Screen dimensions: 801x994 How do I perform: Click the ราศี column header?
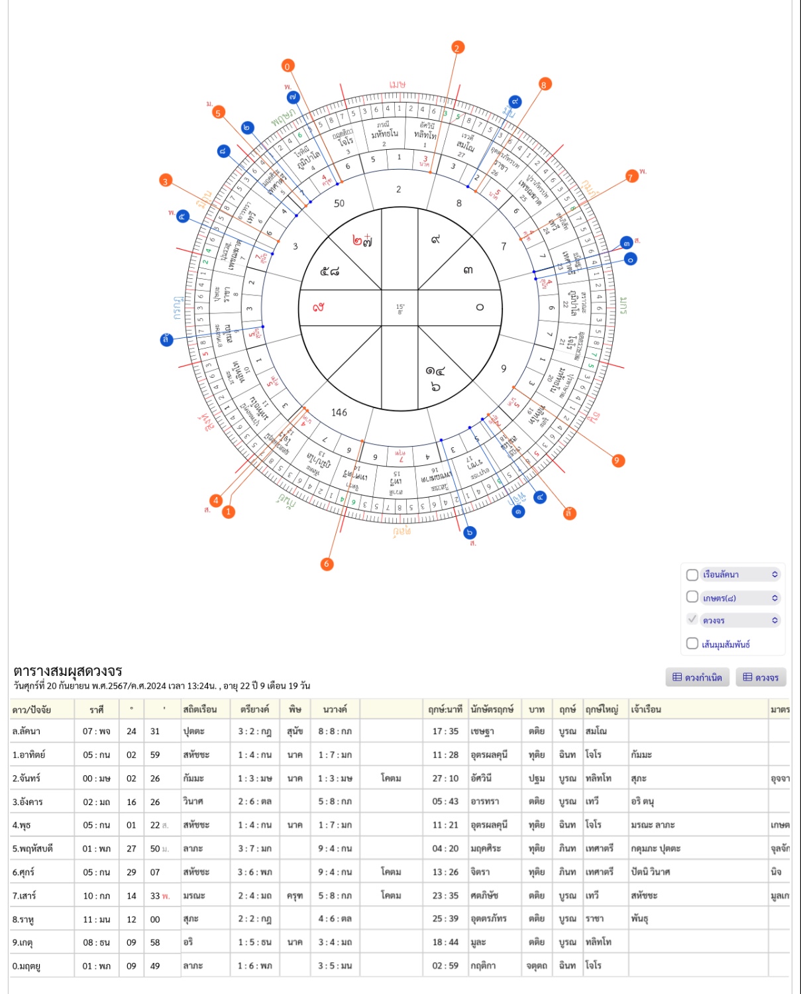(97, 710)
